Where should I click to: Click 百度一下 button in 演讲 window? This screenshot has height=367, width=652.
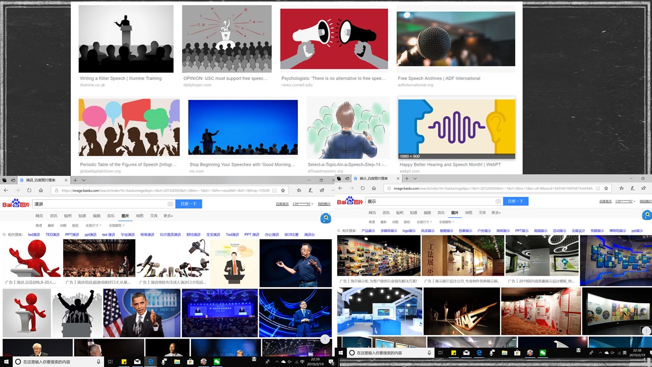[188, 204]
